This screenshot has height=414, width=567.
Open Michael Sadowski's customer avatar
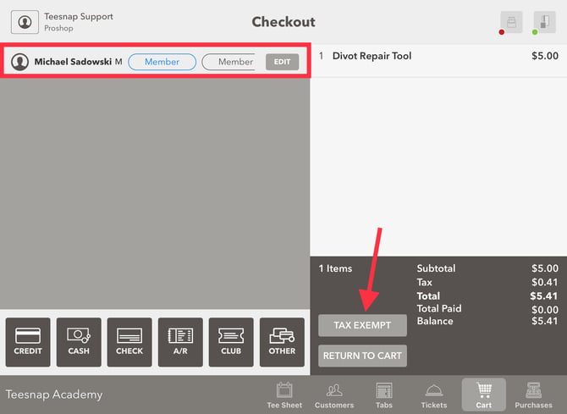[20, 62]
